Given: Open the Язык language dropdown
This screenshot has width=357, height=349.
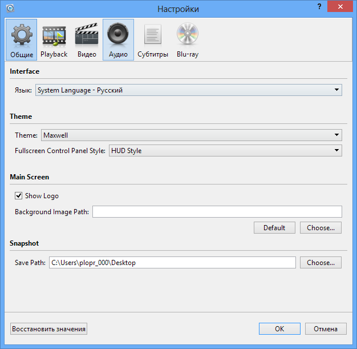Looking at the screenshot, I should pos(189,90).
